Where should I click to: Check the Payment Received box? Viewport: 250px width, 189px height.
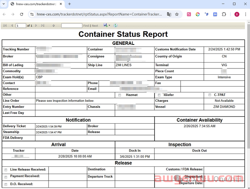[x=6, y=177]
